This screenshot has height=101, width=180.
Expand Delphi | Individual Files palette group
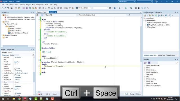pos(145,65)
